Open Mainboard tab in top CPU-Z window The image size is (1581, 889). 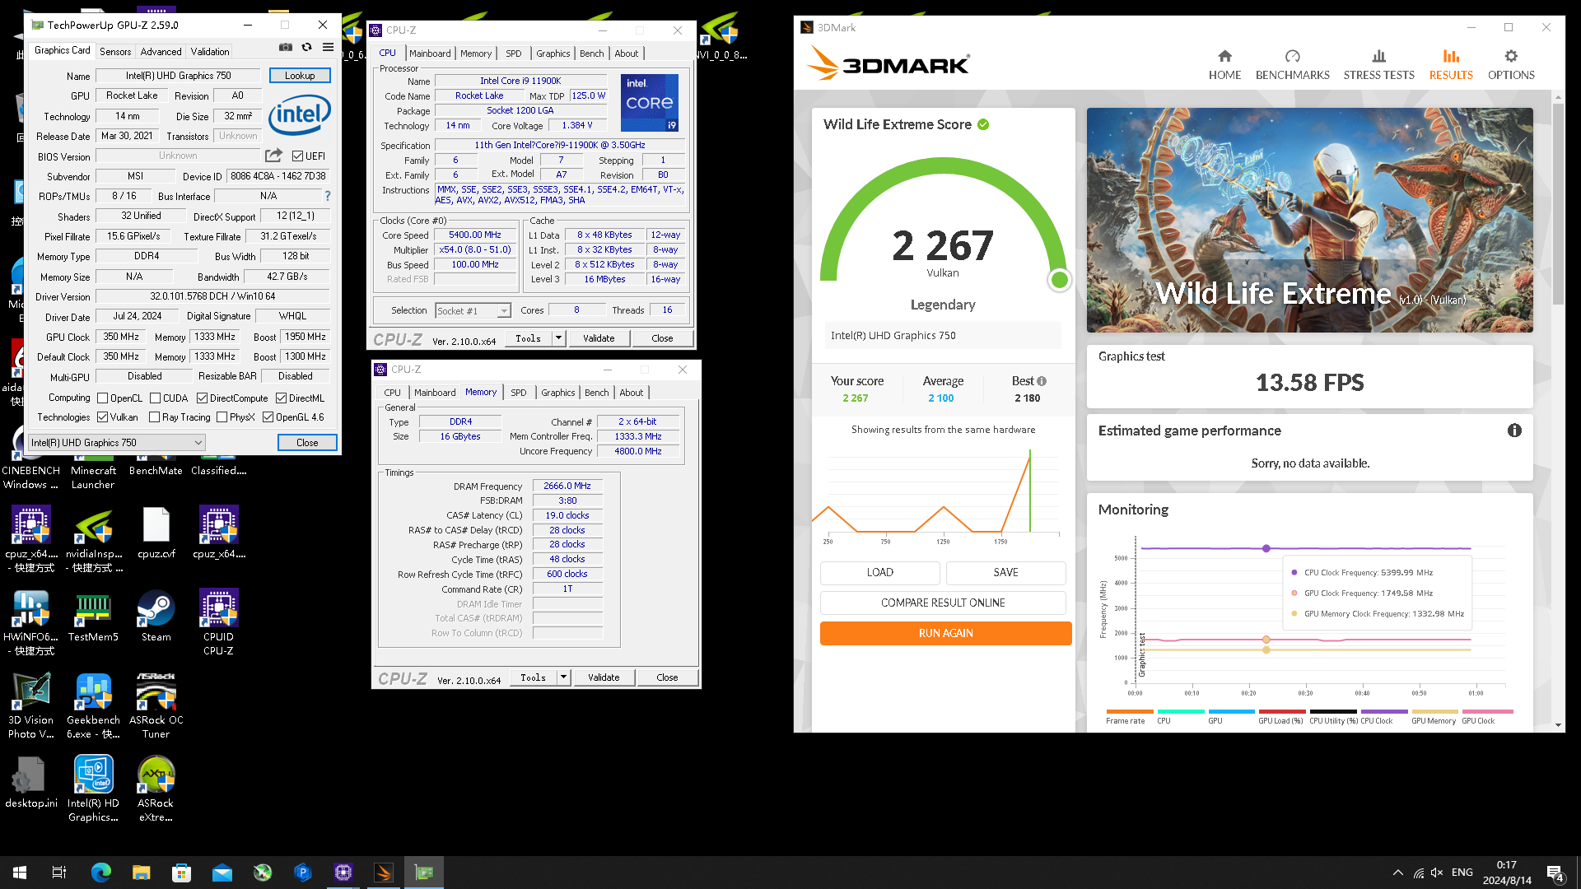click(x=430, y=54)
